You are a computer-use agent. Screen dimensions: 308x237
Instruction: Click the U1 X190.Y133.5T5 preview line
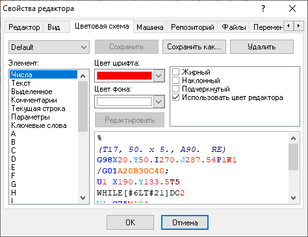(x=138, y=182)
